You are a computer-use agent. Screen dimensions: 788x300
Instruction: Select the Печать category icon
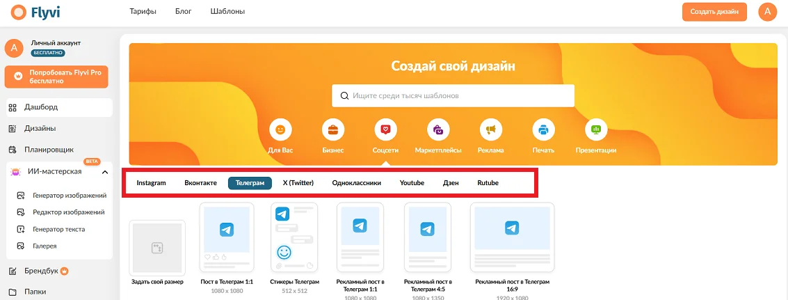coord(544,130)
